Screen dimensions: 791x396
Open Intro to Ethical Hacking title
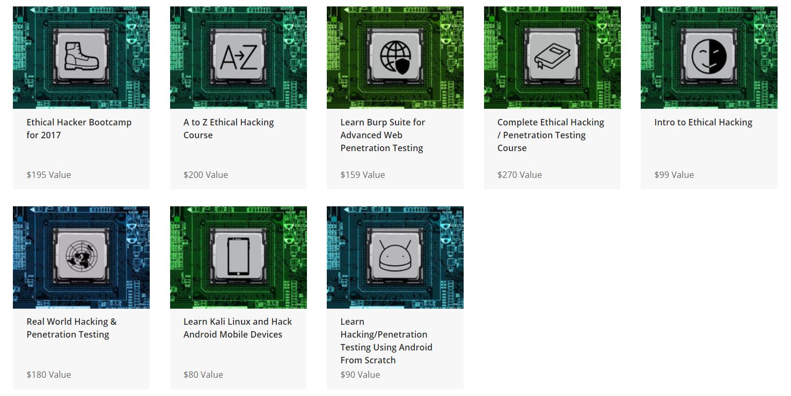coord(703,122)
